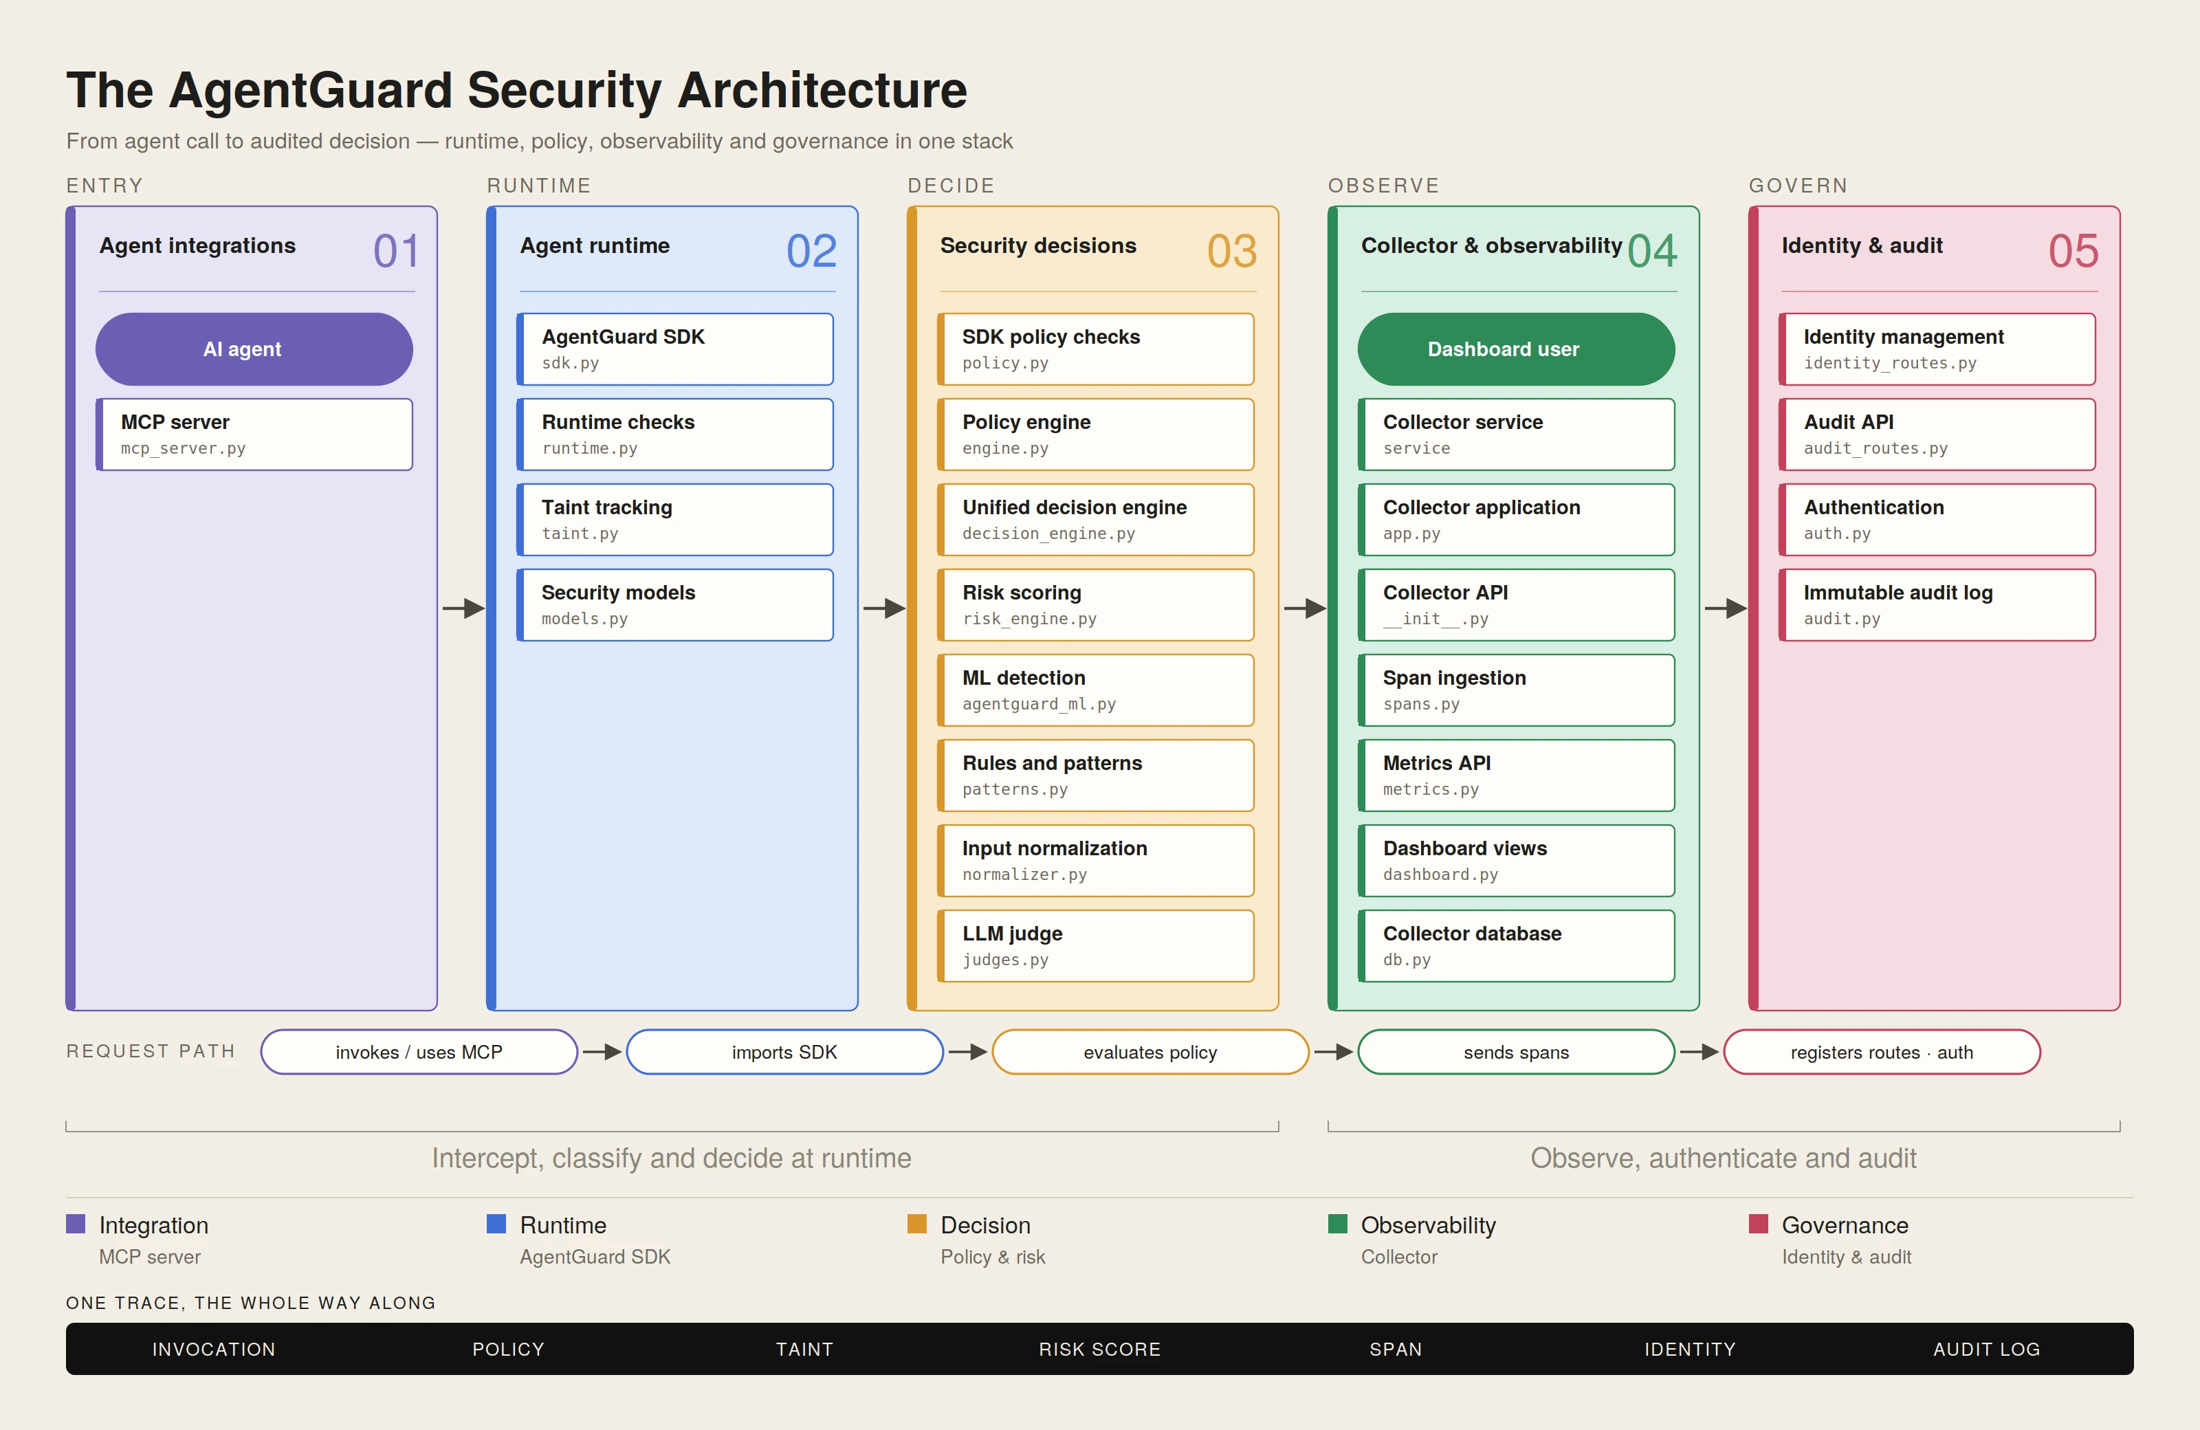This screenshot has height=1430, width=2200.
Task: Click the 'evaluates policy' pill
Action: coord(1151,1052)
